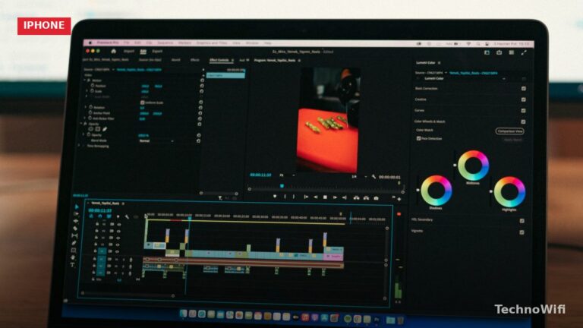The height and width of the screenshot is (328, 583).
Task: Open the button editor plus icon
Action: (399, 200)
